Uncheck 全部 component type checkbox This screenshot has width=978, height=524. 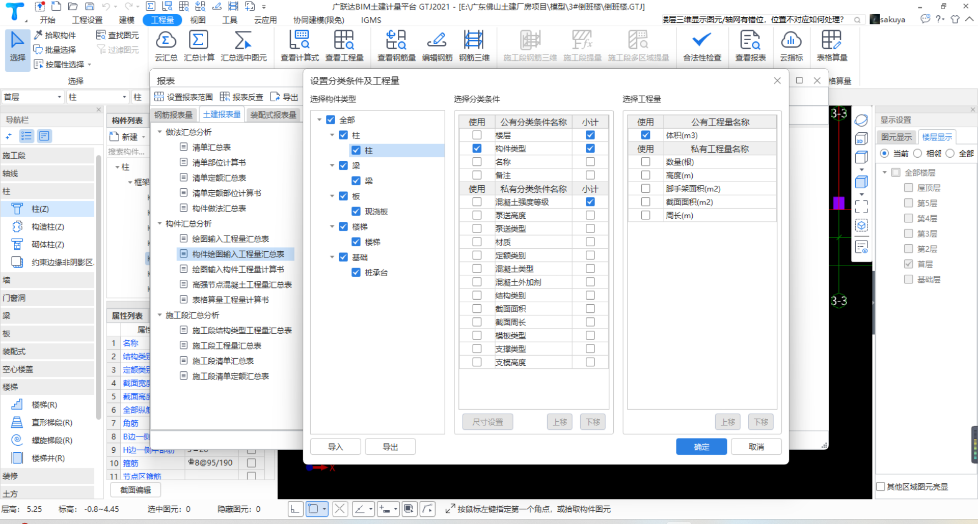tap(331, 120)
